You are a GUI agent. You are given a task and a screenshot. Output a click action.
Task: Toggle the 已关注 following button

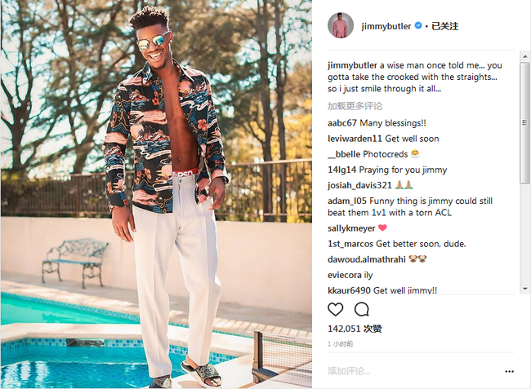click(x=444, y=26)
